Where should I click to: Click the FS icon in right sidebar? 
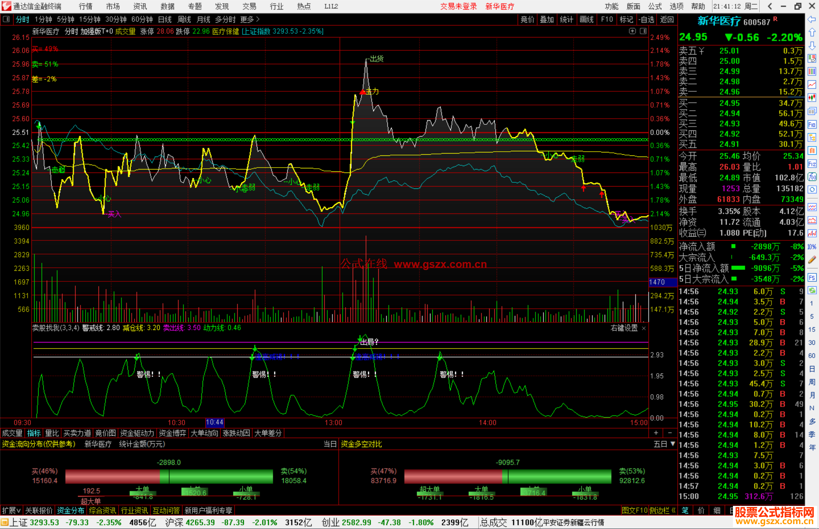point(812,277)
